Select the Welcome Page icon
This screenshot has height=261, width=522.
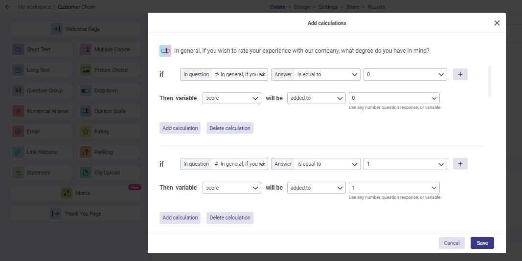(x=57, y=29)
